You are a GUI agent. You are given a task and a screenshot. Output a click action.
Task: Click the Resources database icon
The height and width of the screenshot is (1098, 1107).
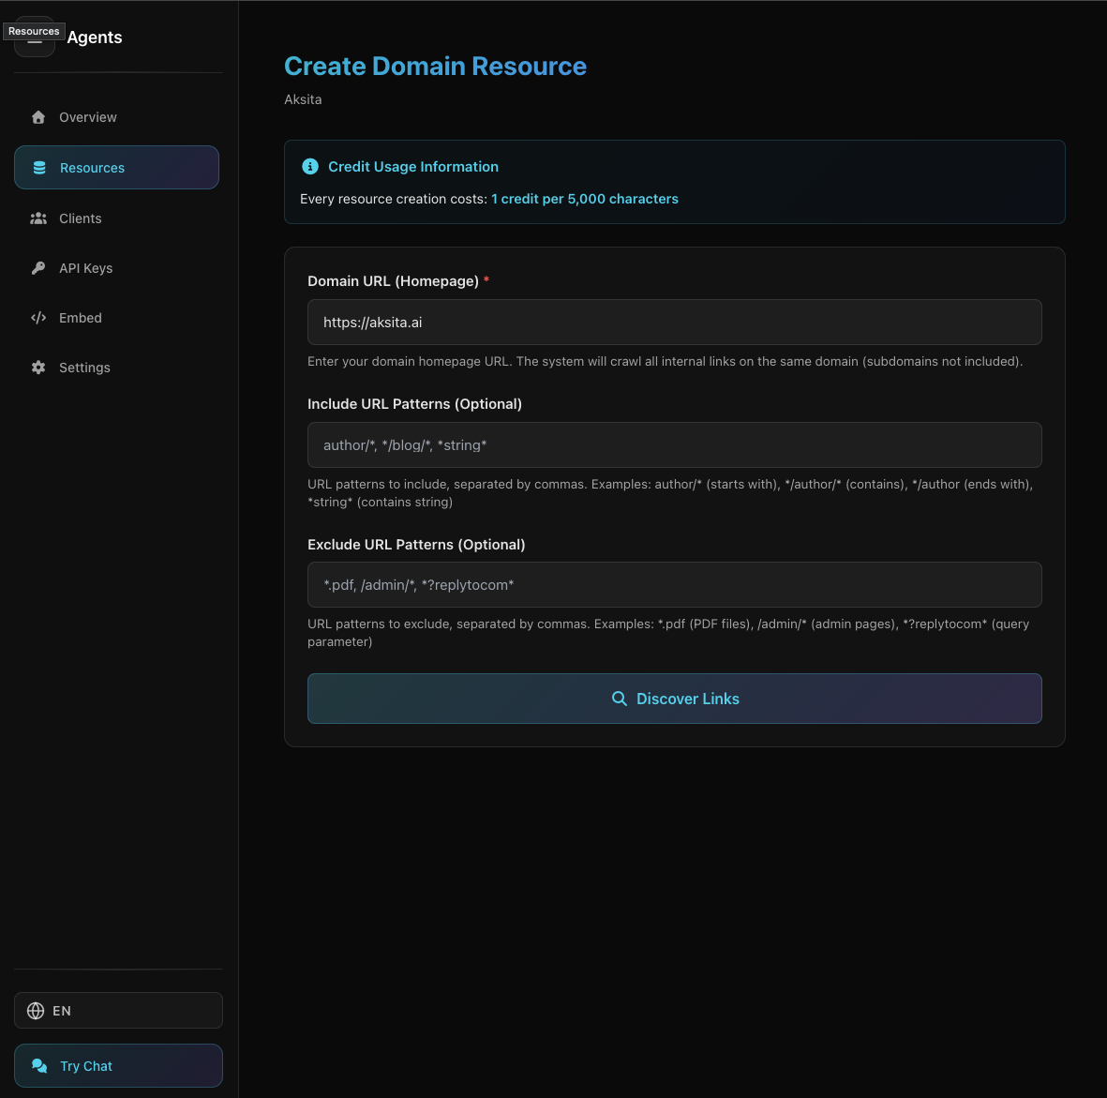tap(38, 167)
